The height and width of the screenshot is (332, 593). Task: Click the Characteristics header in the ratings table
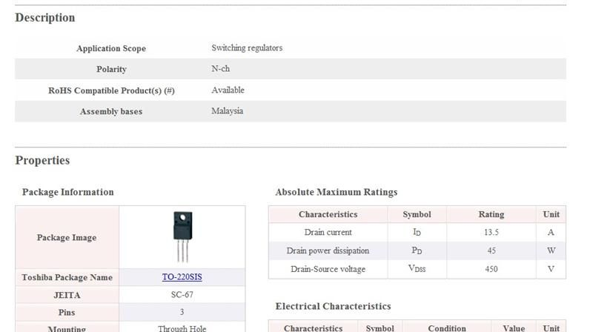328,214
